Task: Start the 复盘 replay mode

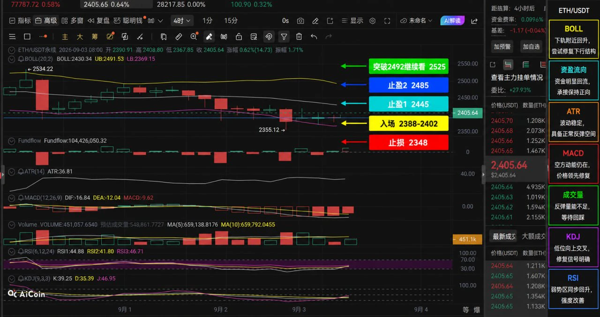Action: click(98, 21)
